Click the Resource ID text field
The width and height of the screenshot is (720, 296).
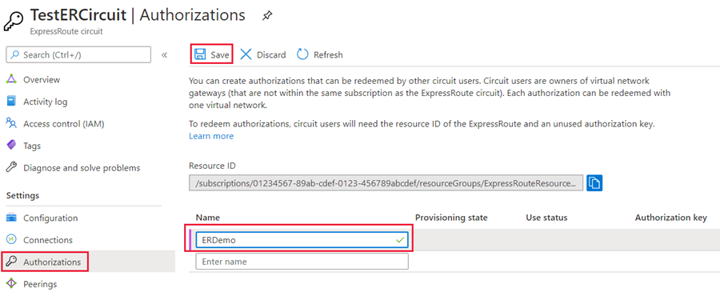(x=386, y=183)
